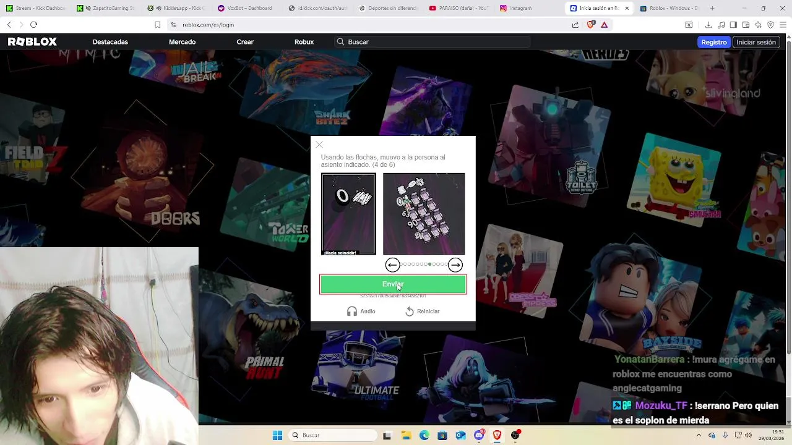
Task: Open Task View in taskbar
Action: coord(387,435)
